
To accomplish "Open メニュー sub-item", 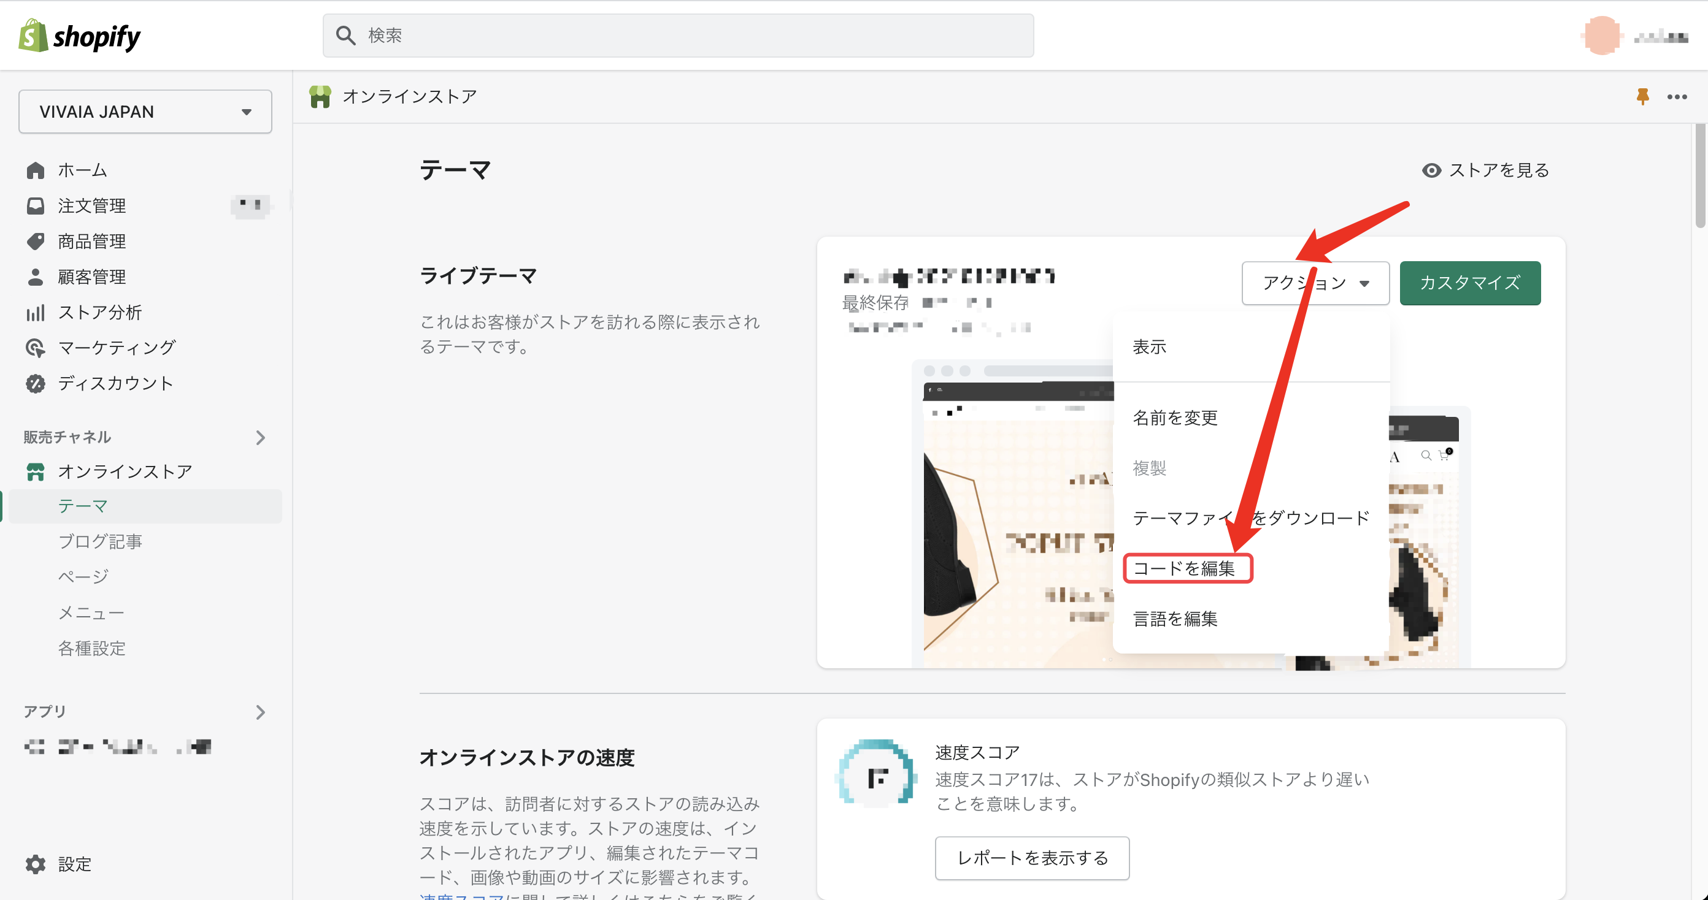I will 91,613.
